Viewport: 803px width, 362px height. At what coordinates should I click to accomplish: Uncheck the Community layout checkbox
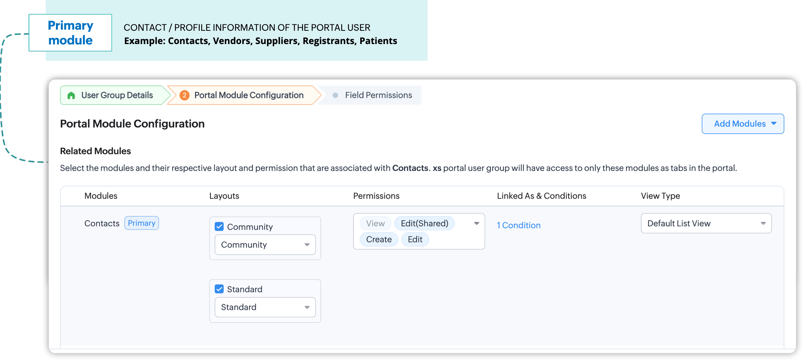219,227
